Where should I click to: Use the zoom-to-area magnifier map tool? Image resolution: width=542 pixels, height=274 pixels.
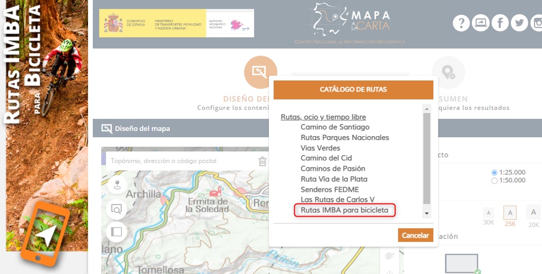[117, 208]
